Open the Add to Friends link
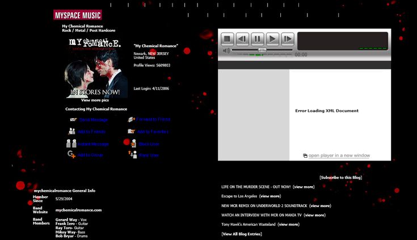The height and width of the screenshot is (240, 417). click(x=91, y=132)
